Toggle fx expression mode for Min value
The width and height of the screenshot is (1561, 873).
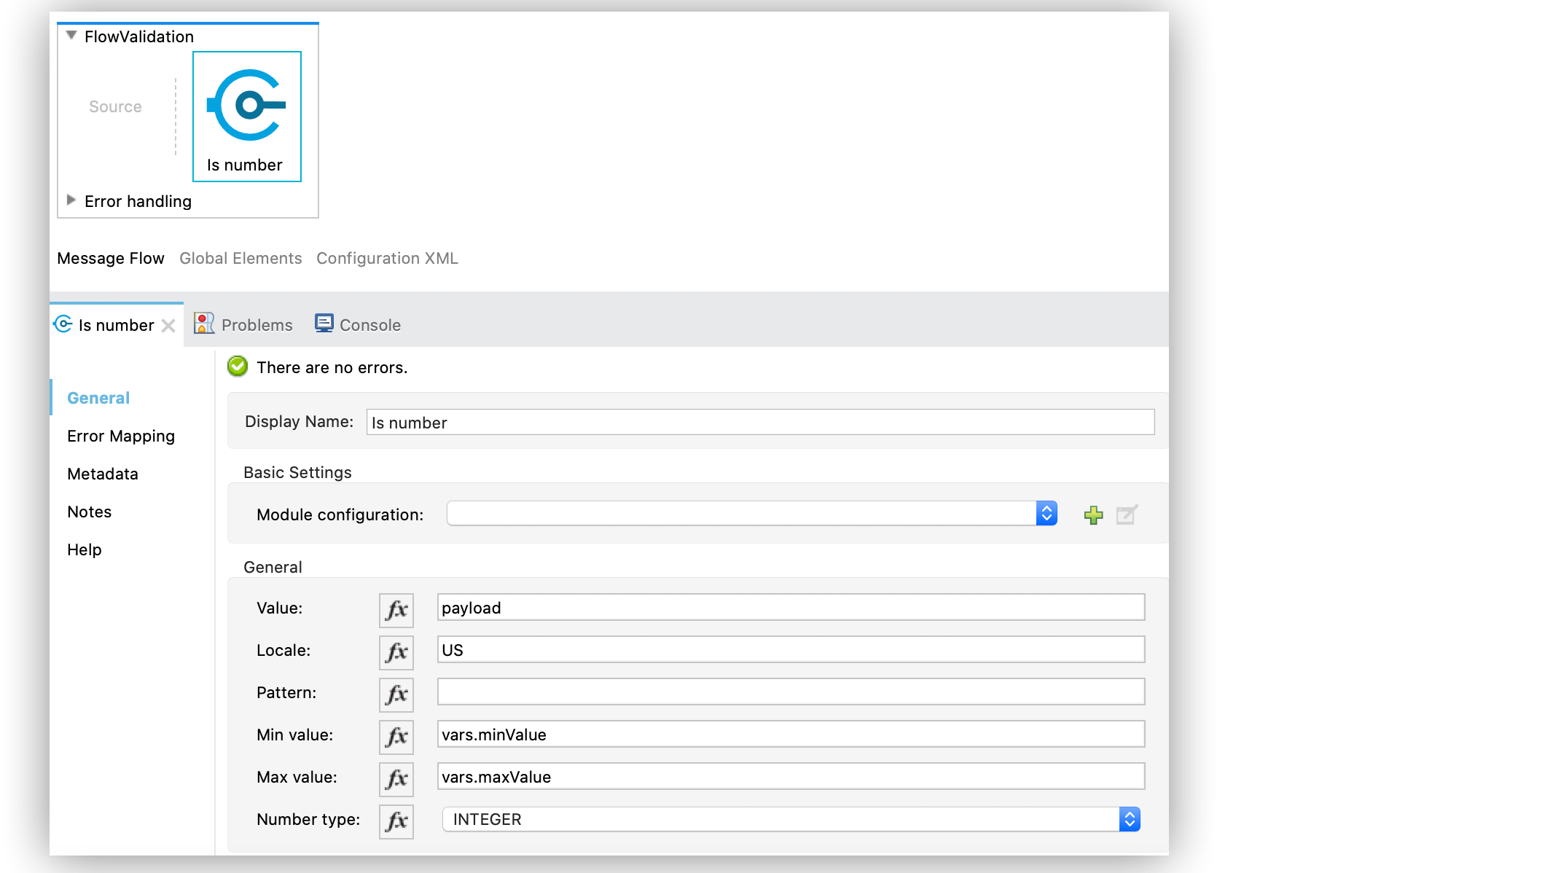[x=396, y=736]
